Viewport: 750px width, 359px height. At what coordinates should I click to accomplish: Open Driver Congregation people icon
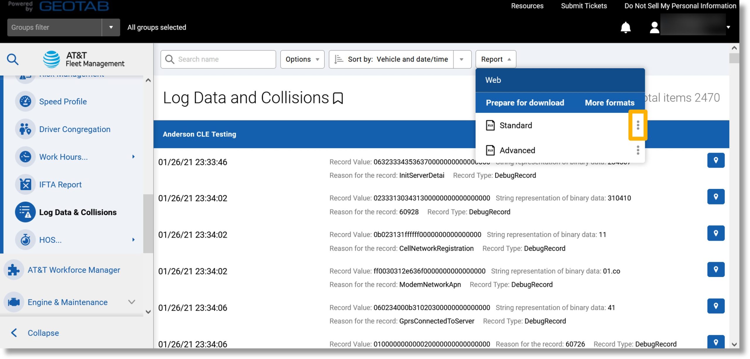point(25,129)
